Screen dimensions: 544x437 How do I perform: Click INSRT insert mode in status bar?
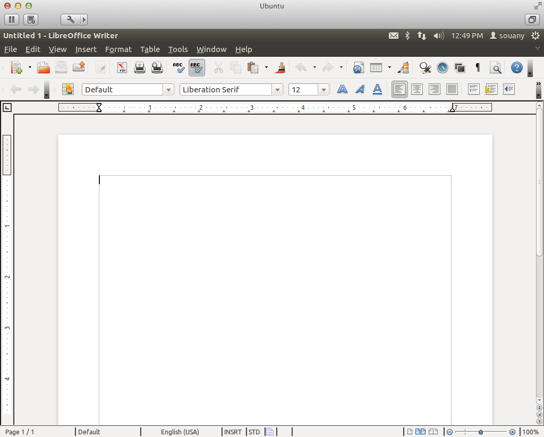tap(233, 432)
